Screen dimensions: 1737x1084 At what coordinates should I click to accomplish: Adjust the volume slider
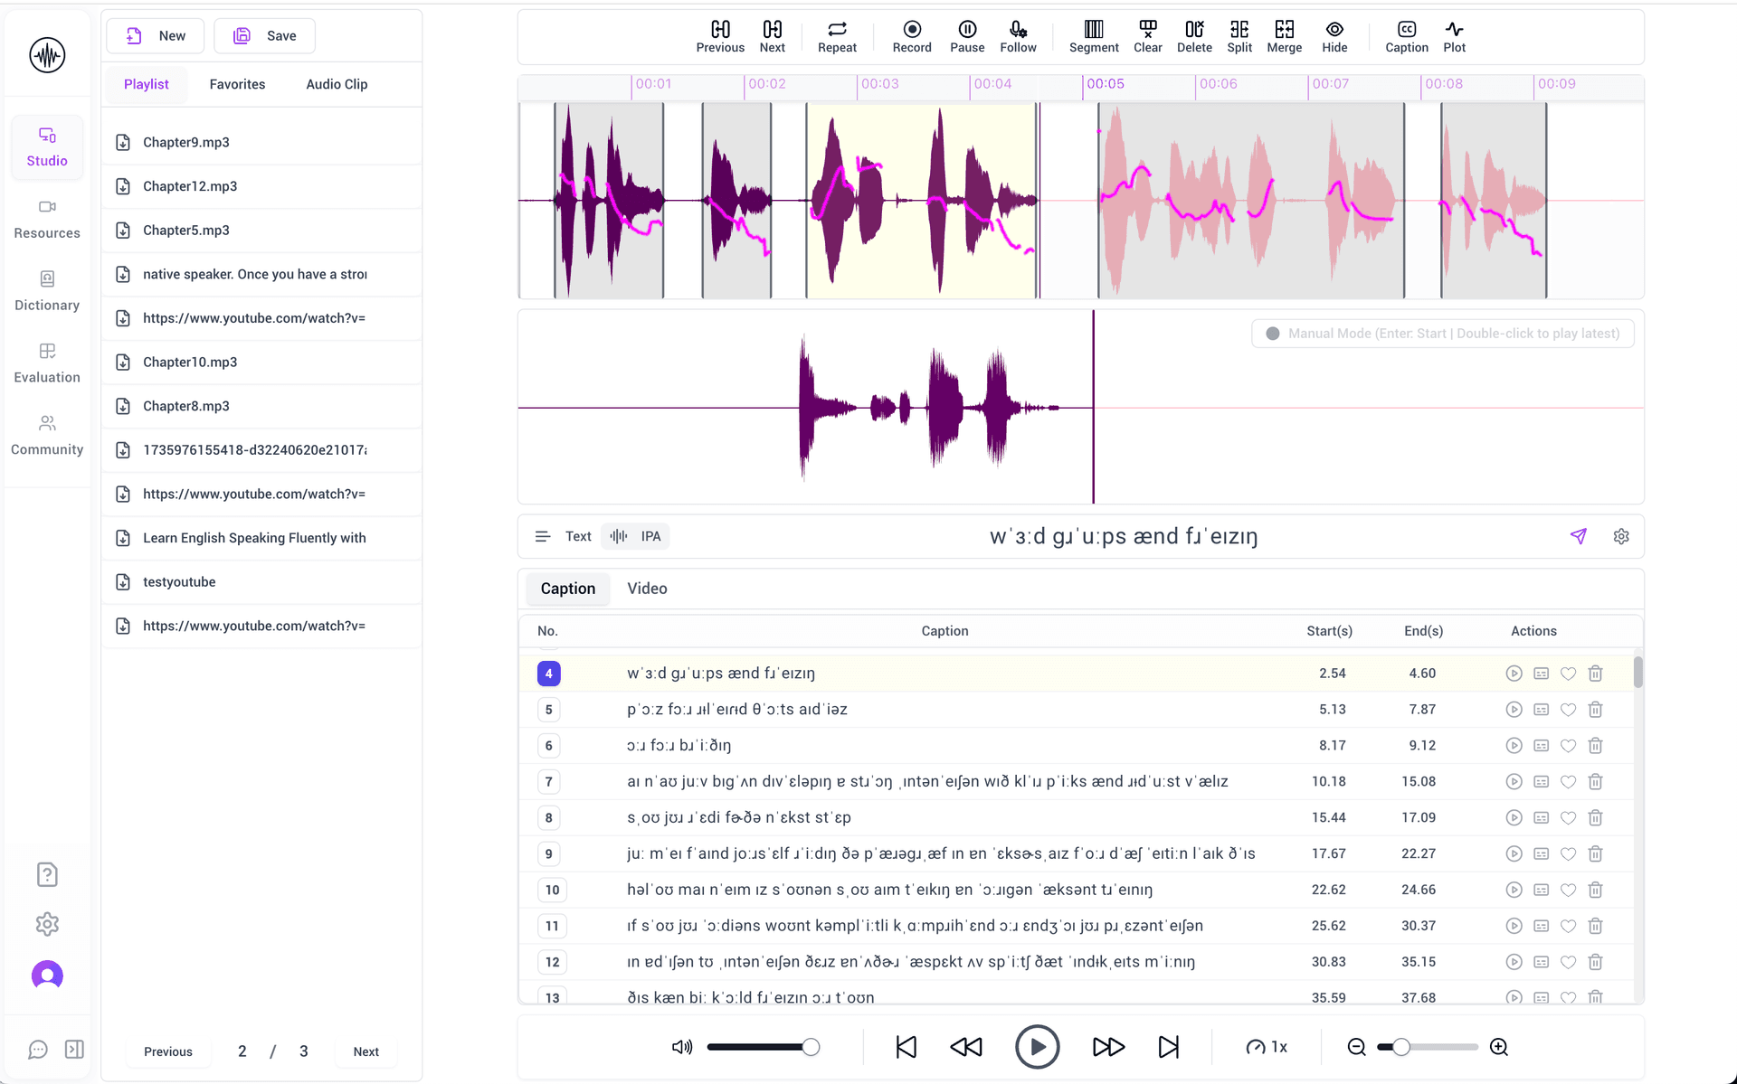tap(764, 1046)
